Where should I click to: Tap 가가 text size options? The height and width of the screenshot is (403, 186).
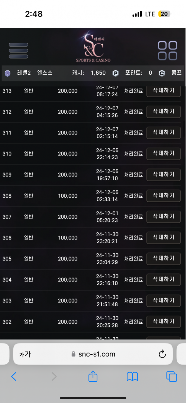pos(25,354)
